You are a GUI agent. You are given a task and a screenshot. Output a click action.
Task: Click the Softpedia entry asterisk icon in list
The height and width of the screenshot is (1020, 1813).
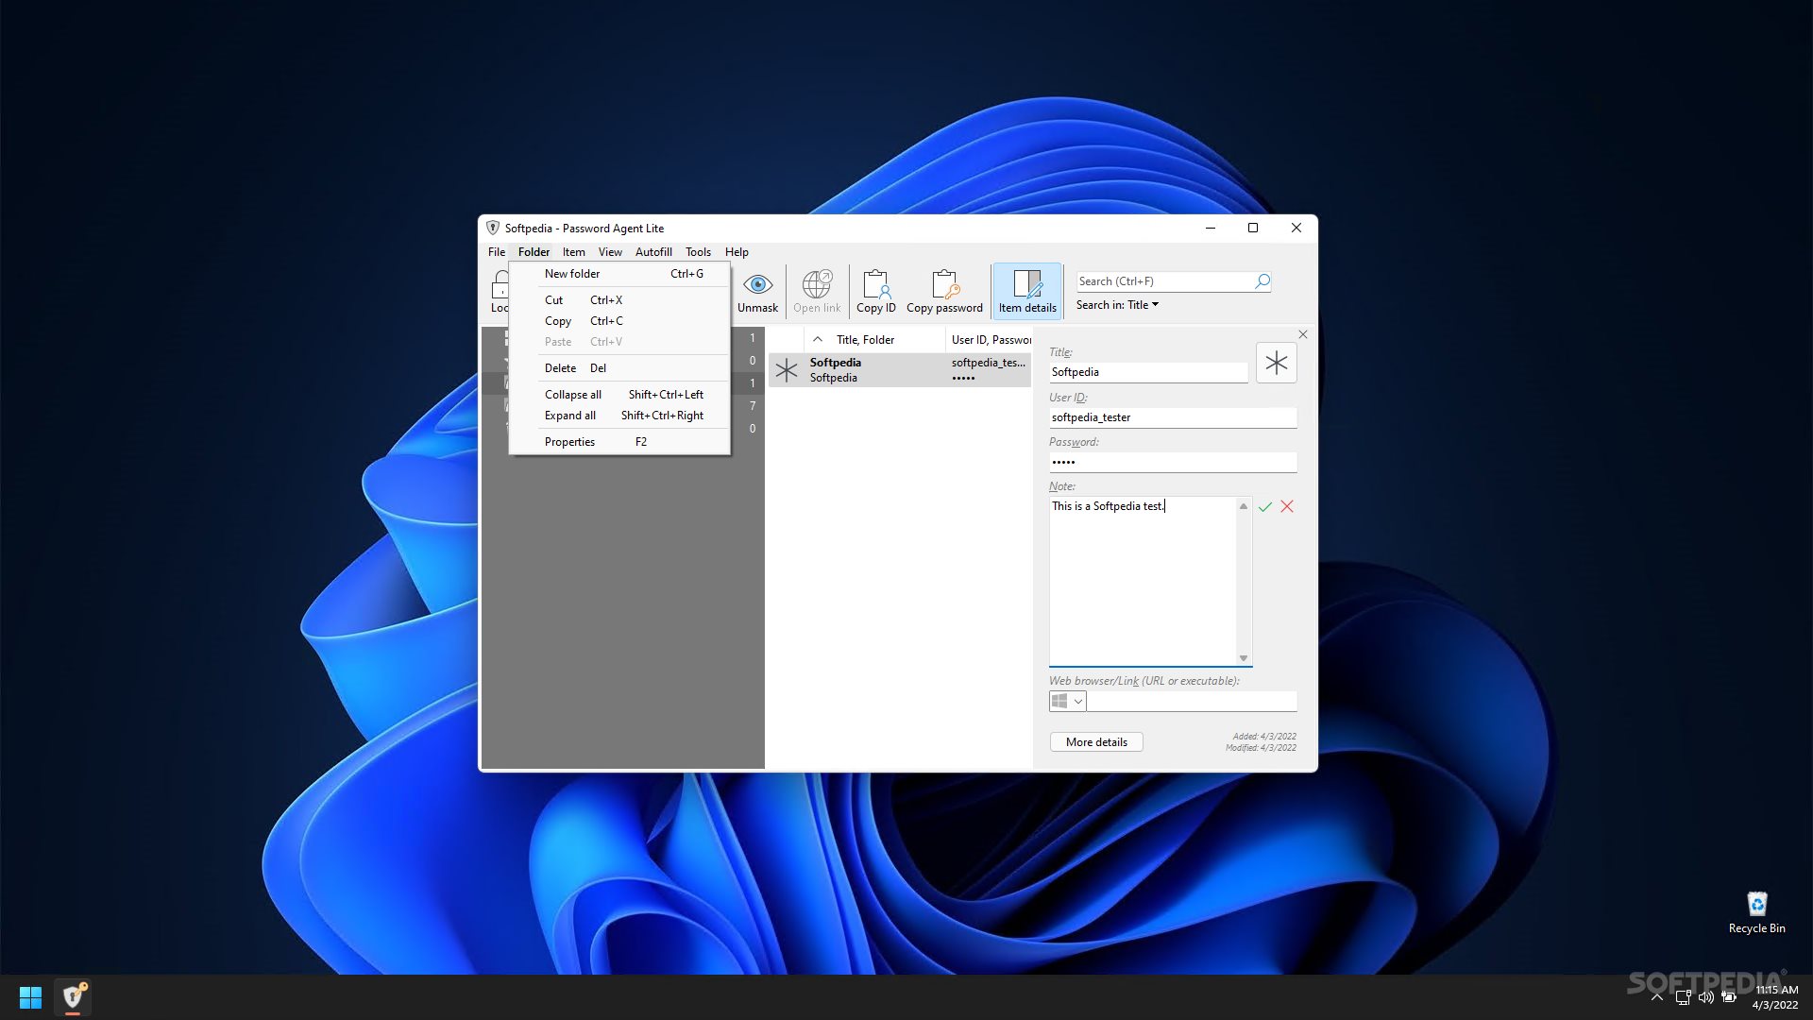[x=787, y=370]
